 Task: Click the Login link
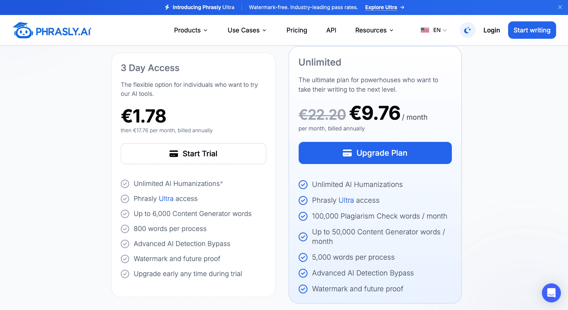pos(491,30)
